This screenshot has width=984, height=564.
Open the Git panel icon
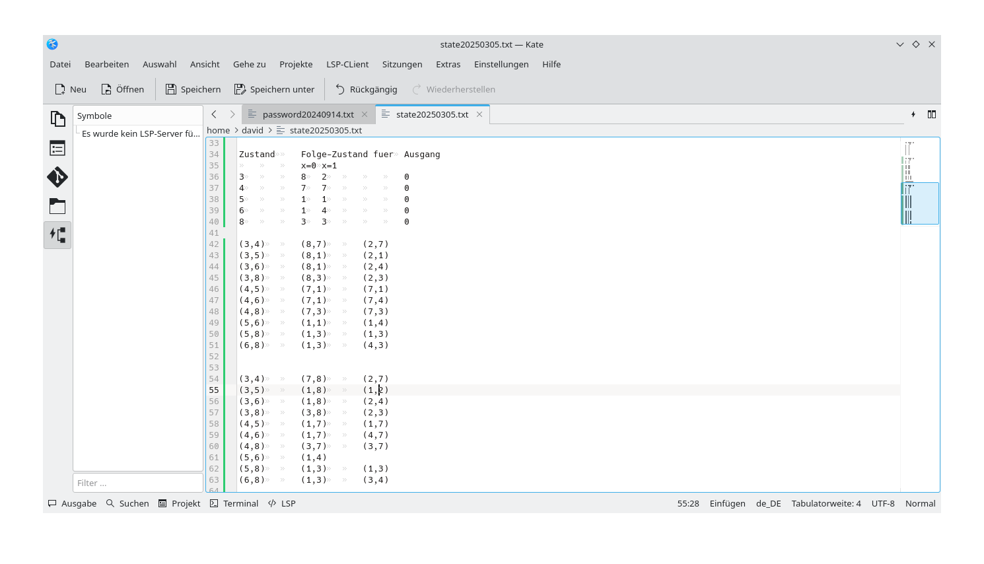(57, 177)
